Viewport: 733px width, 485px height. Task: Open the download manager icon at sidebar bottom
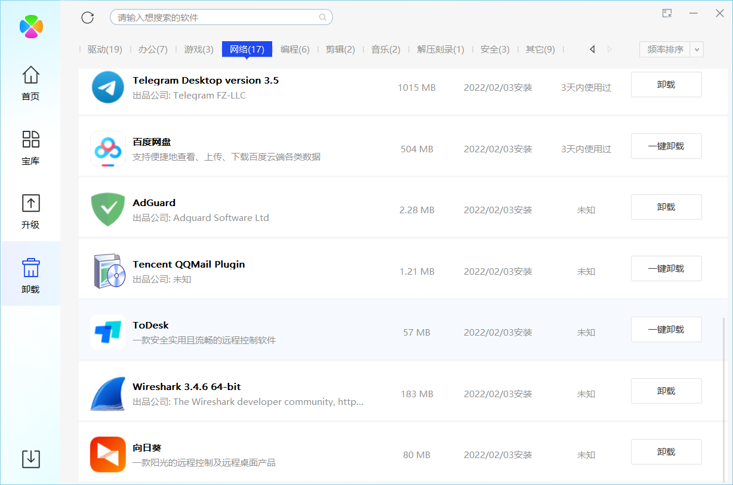click(31, 459)
